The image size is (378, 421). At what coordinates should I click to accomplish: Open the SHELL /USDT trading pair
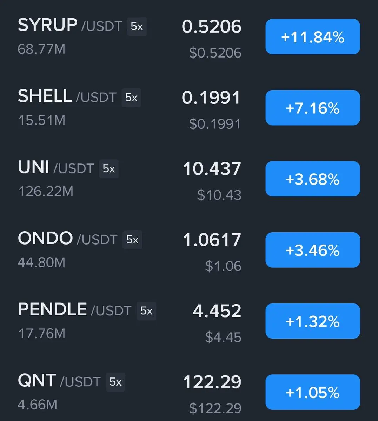click(67, 96)
